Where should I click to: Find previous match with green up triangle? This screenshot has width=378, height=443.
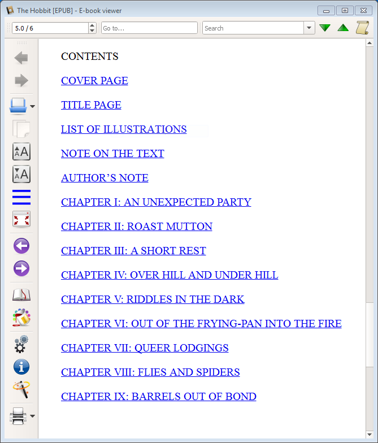343,28
